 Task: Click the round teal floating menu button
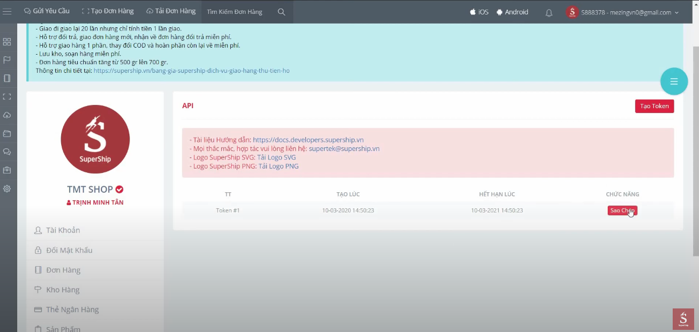pyautogui.click(x=674, y=81)
